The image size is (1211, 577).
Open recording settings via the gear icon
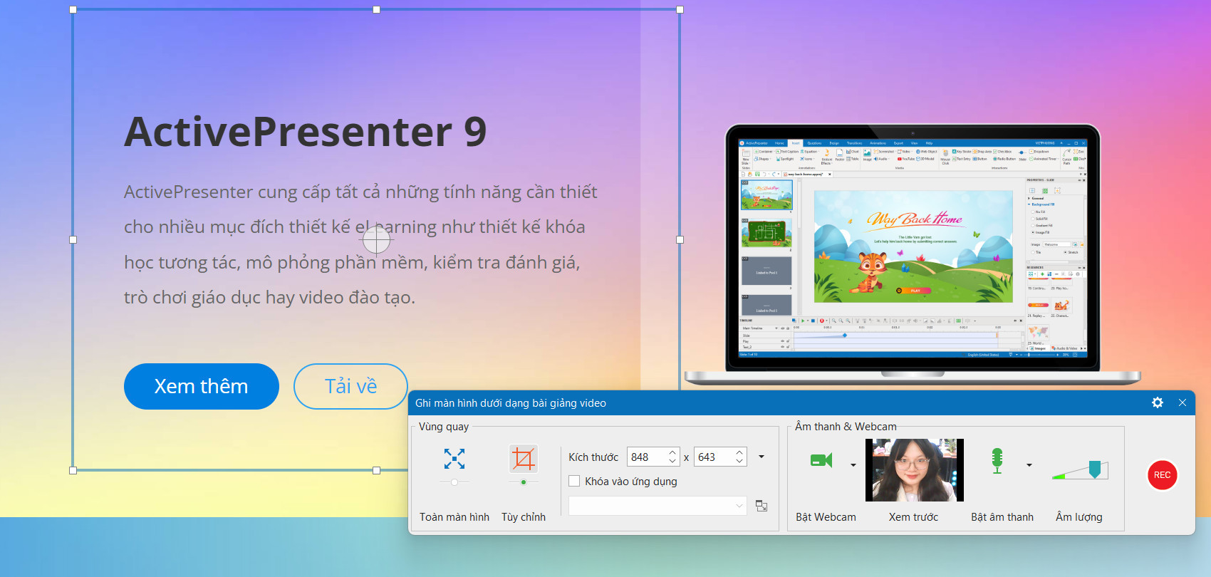[x=1158, y=403]
